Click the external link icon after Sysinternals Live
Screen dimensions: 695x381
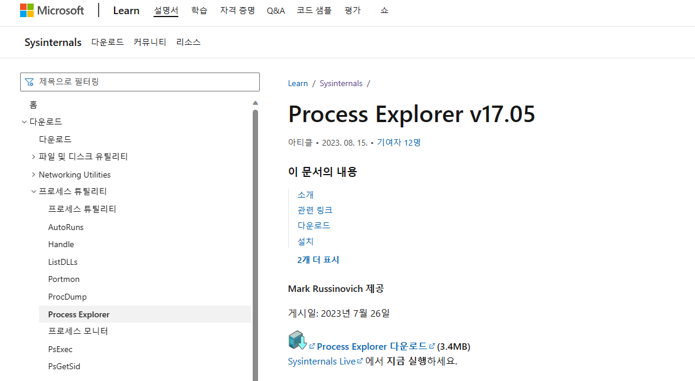pyautogui.click(x=360, y=360)
